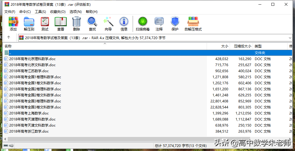Image resolution: width=295 pixels, height=151 pixels.
Task: Open the Find (查找) magnifier tool
Action: [92, 24]
